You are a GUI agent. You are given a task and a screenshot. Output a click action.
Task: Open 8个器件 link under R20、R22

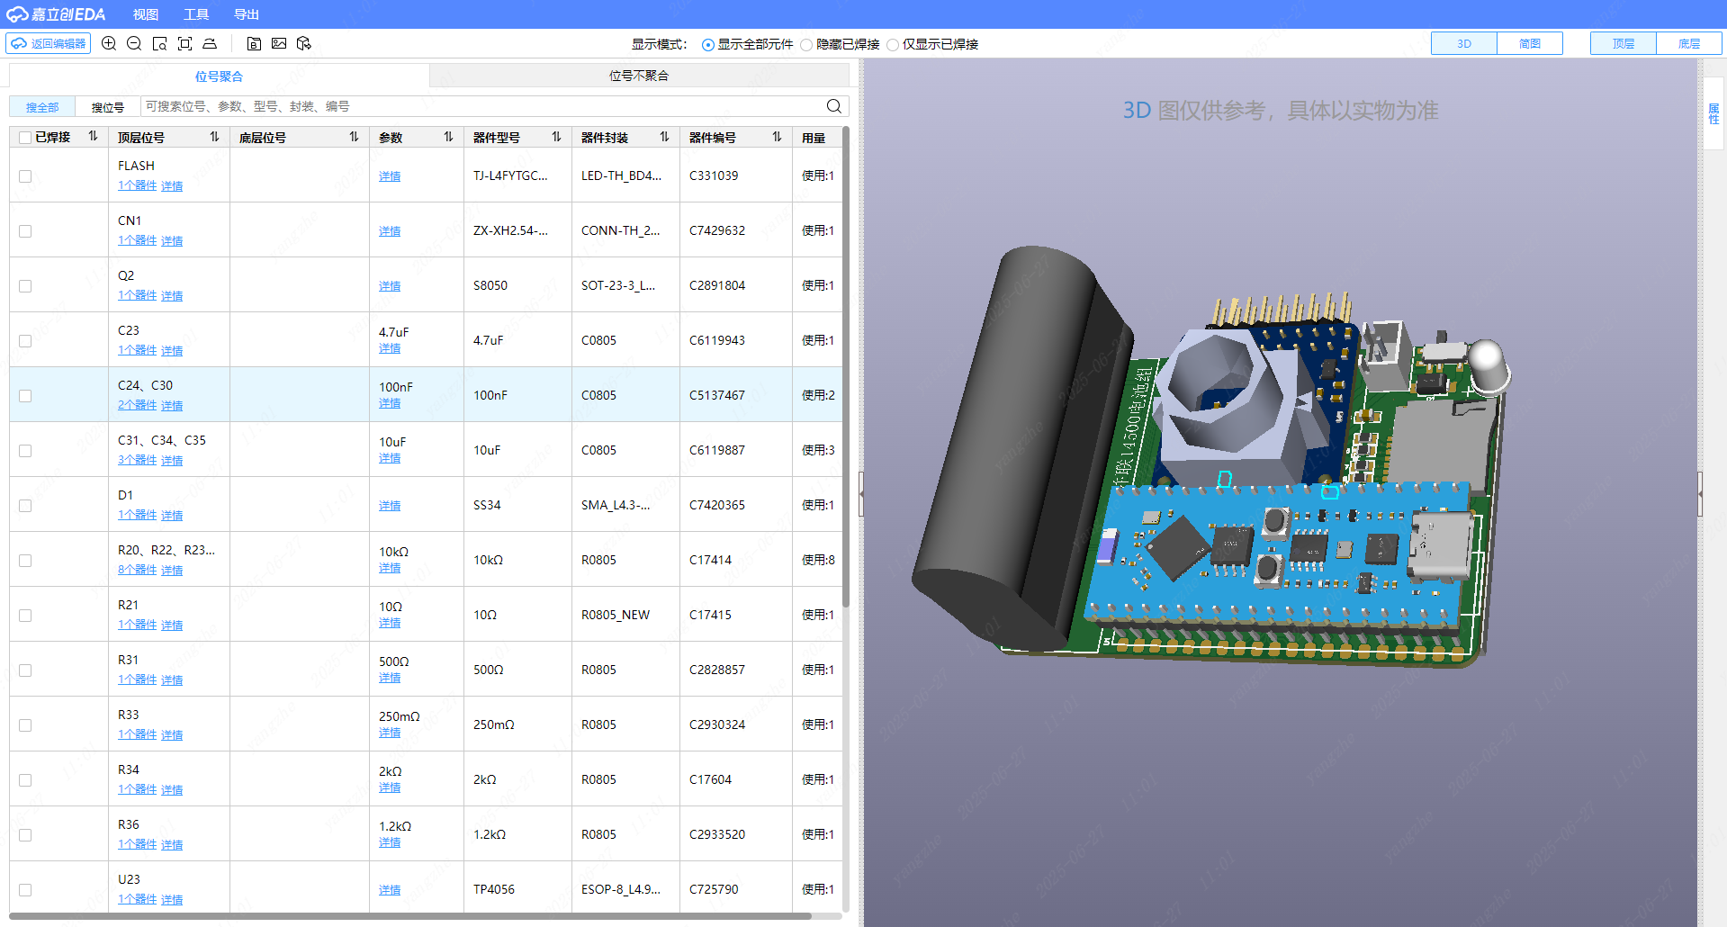tap(137, 570)
